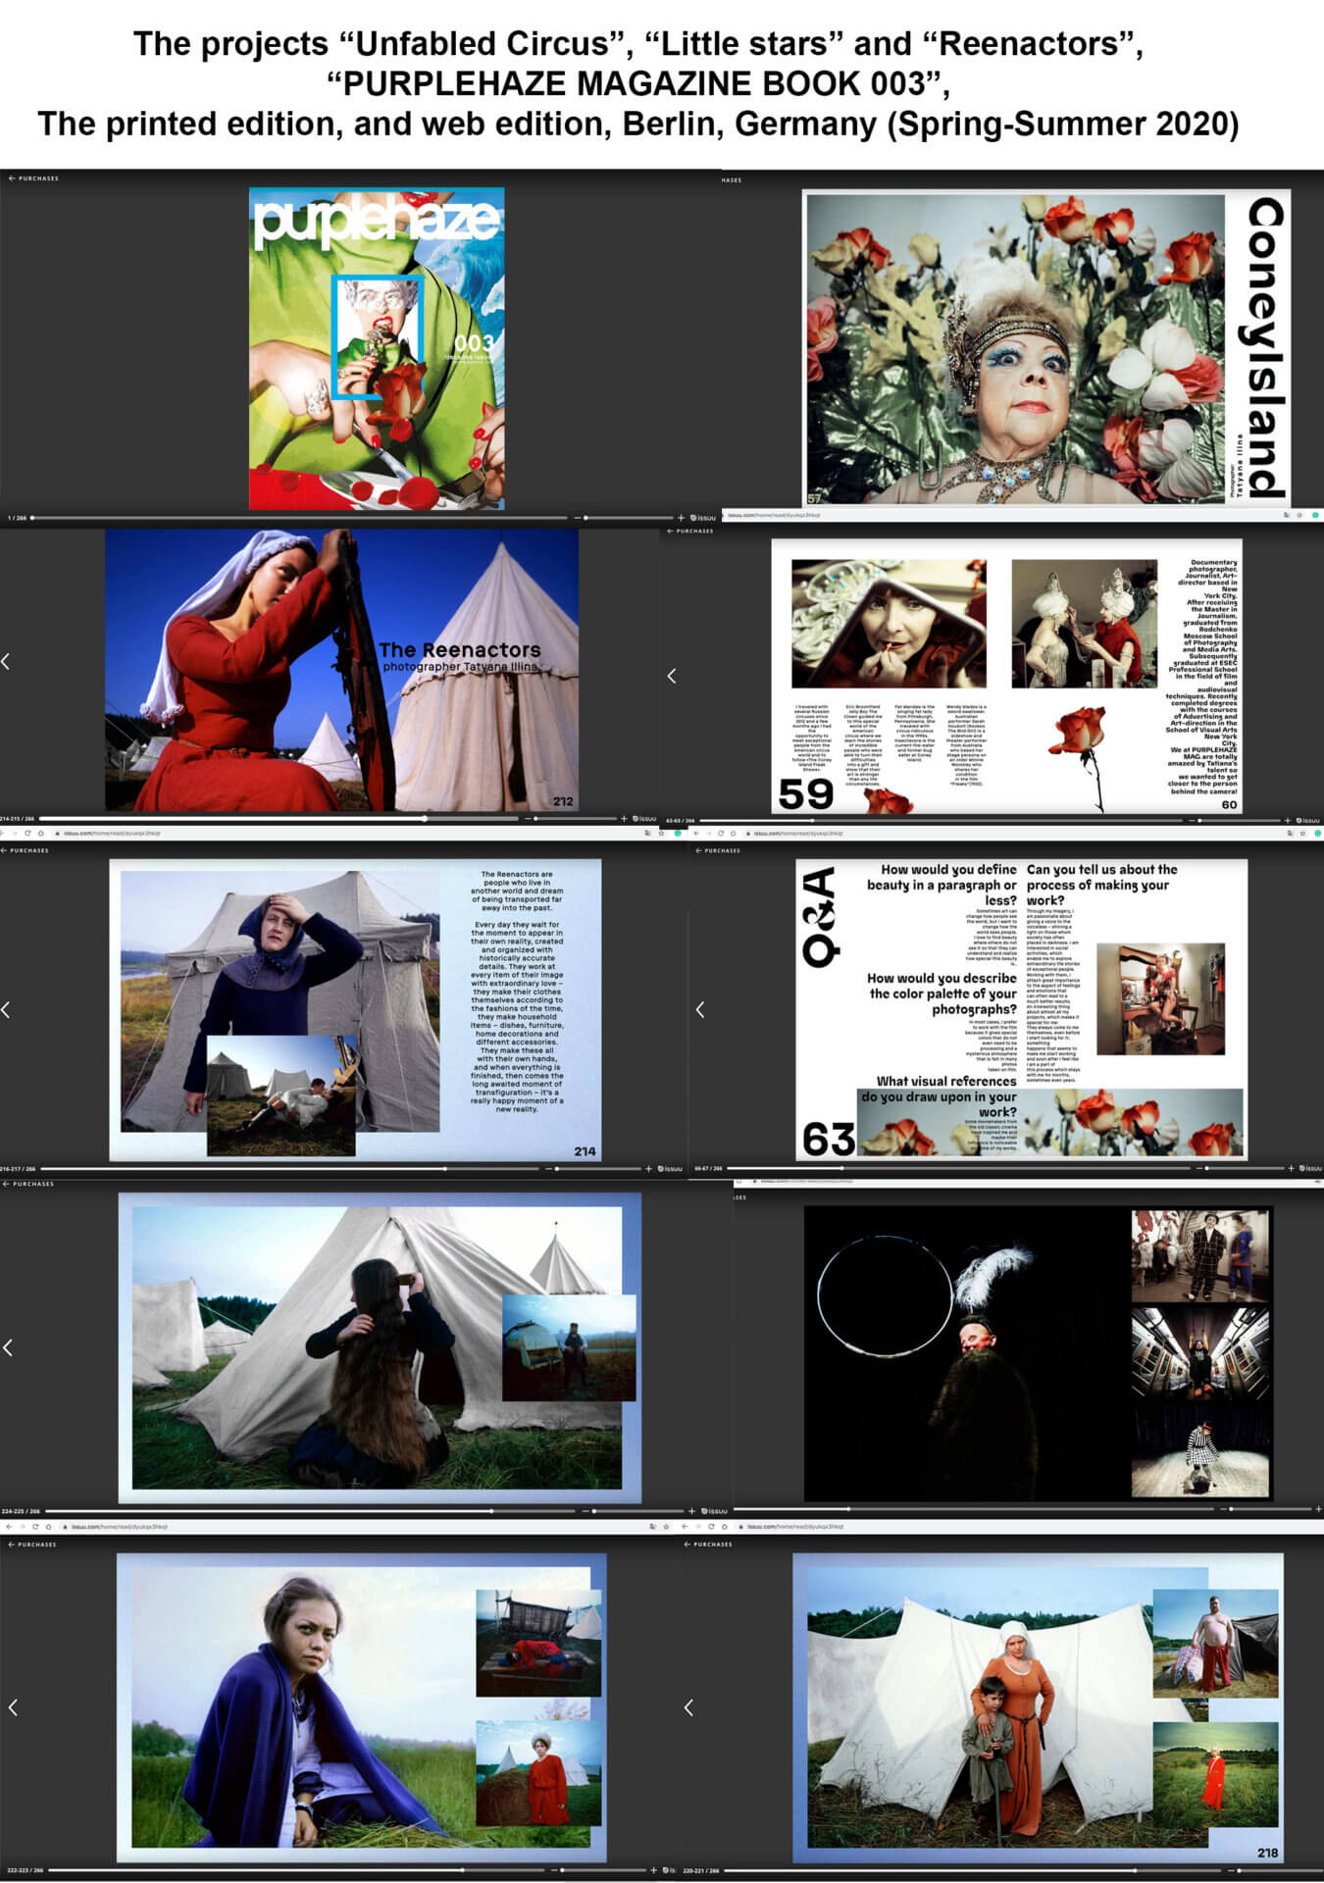Zoom in with plus icon on 214-215 viewer
The image size is (1324, 1883).
coord(624,818)
